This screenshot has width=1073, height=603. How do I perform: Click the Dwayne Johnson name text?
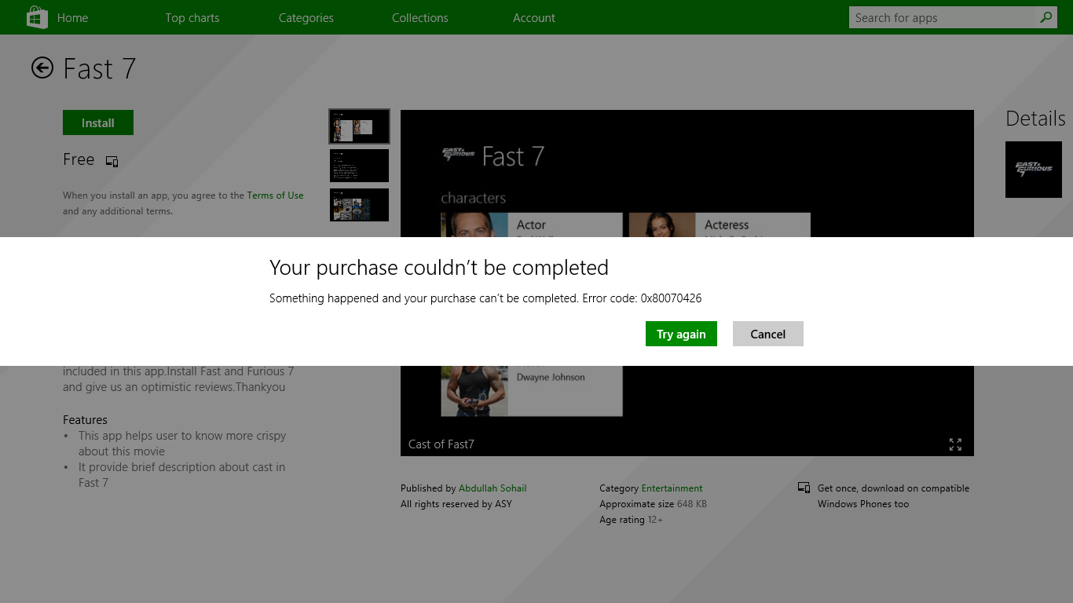(x=551, y=377)
